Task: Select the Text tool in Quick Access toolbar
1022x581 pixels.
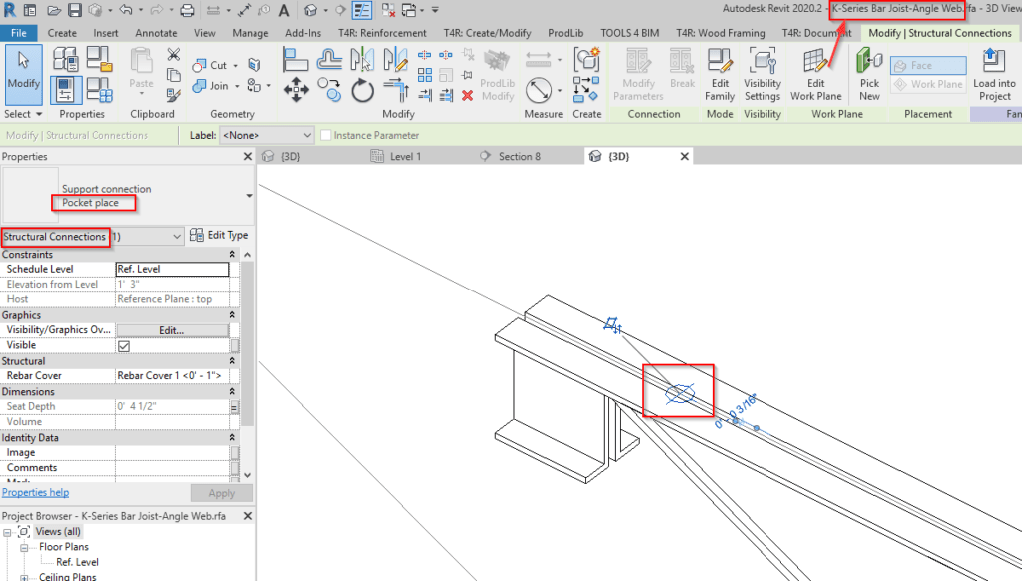Action: 284,10
